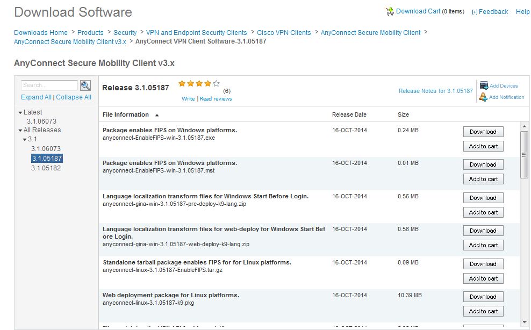Download anyconnect-EnableFIPS-win-3.1.05187.mst

tap(483, 164)
